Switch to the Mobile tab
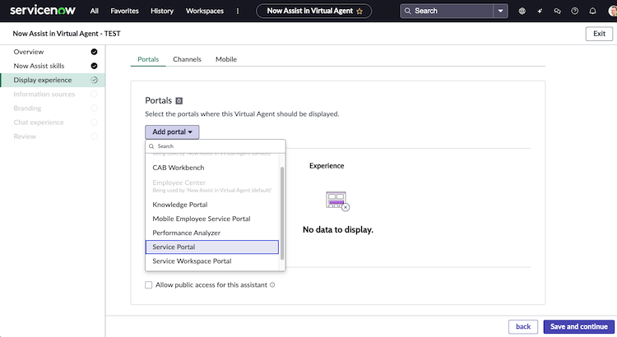This screenshot has height=337, width=617. coord(226,59)
